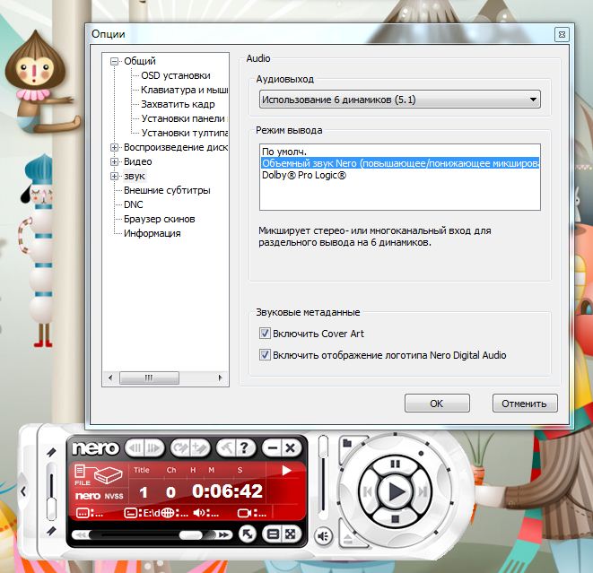Select Внешние субтитры tree item
The width and height of the screenshot is (593, 573).
(x=167, y=190)
